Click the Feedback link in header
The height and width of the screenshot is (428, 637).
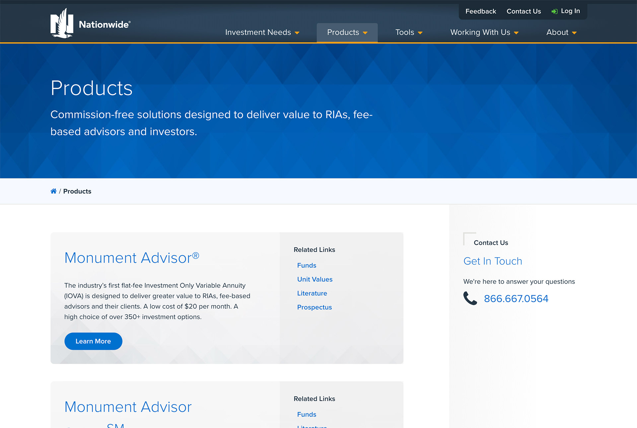480,11
